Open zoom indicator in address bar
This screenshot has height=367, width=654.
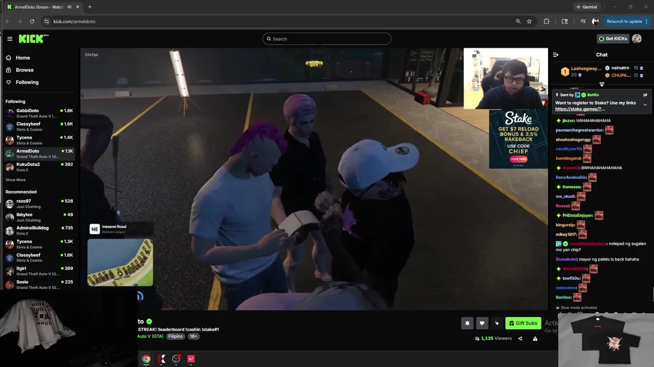[x=518, y=21]
